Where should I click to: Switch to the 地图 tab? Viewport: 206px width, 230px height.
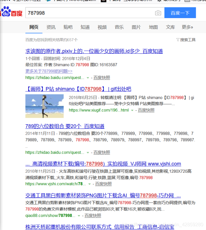153,27
